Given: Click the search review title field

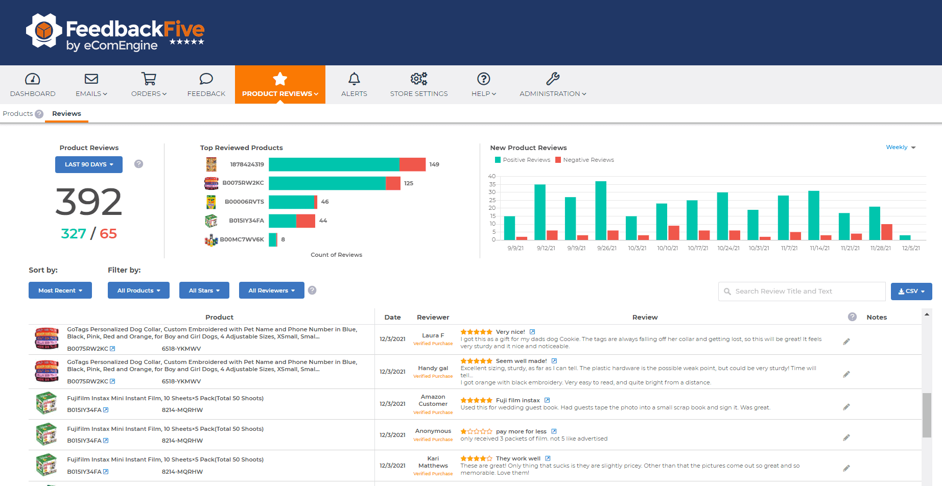Looking at the screenshot, I should 802,291.
